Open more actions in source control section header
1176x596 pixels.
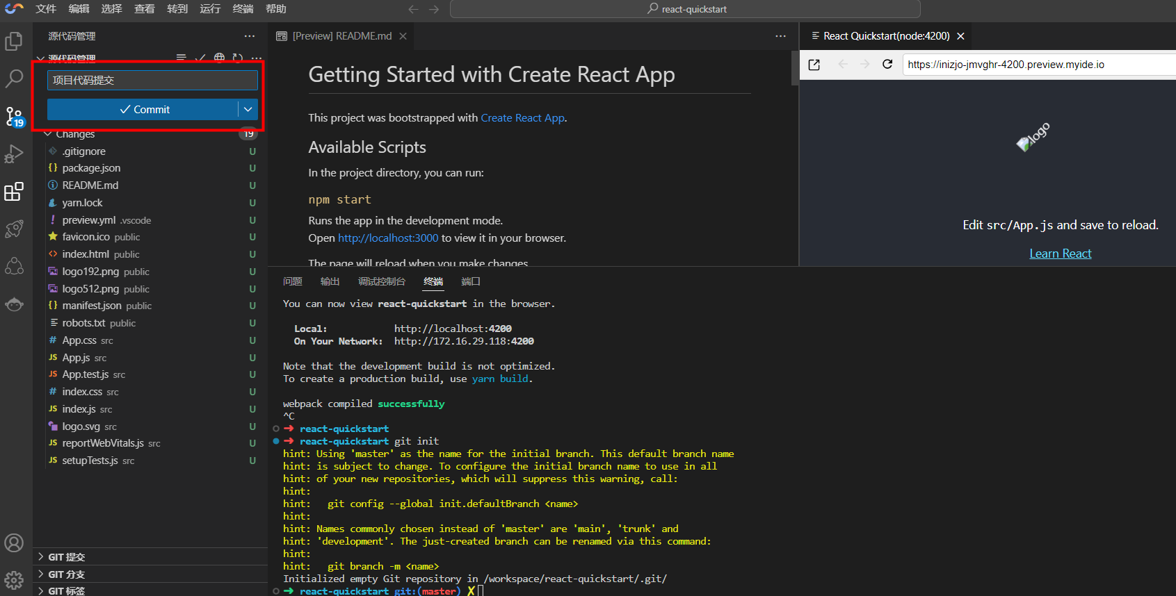(257, 58)
